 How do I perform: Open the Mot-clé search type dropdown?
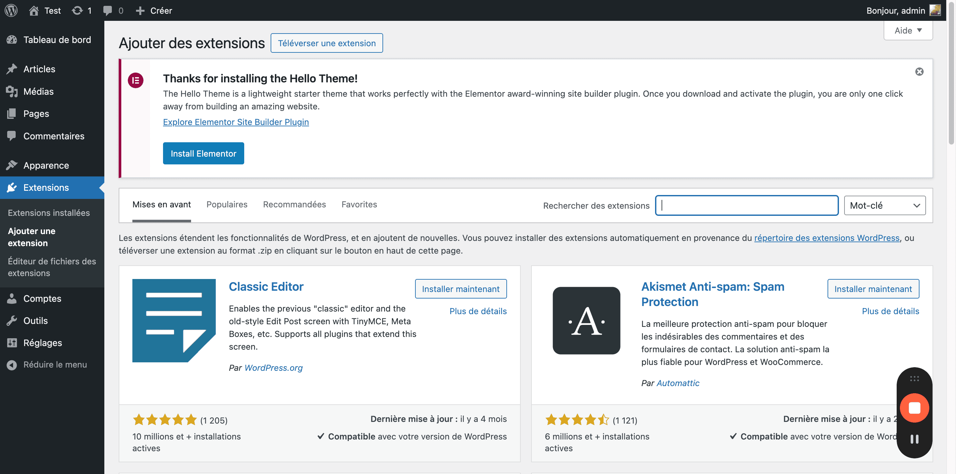[x=885, y=205]
